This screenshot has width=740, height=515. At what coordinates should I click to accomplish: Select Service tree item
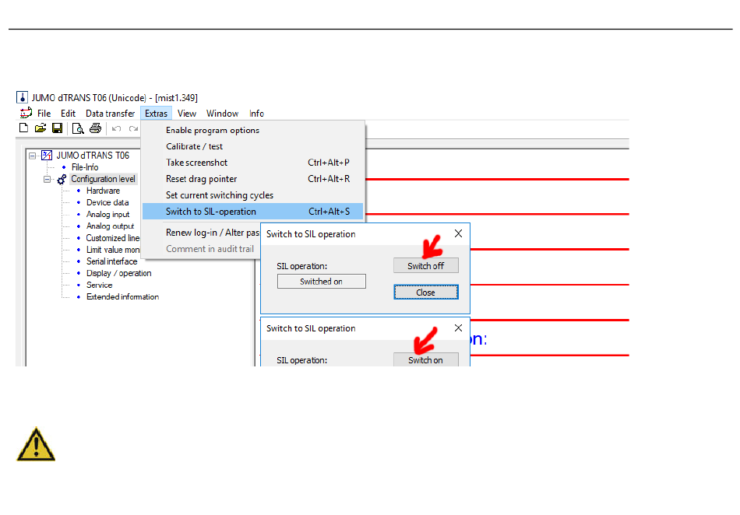[x=100, y=285]
